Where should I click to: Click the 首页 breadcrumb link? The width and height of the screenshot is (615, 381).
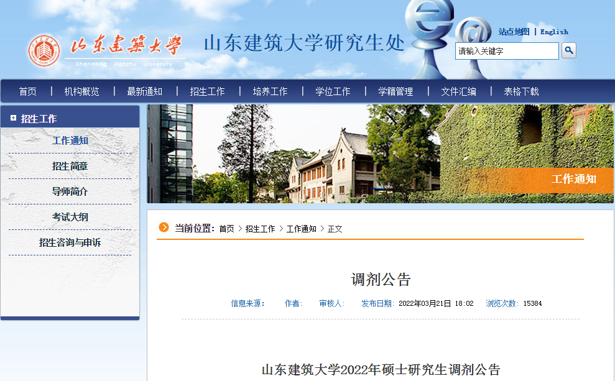click(x=226, y=229)
